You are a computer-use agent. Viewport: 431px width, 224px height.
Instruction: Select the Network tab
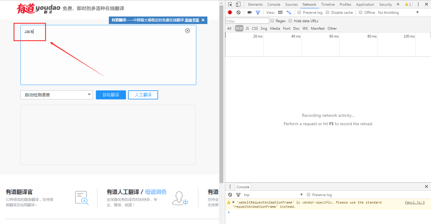[x=309, y=4]
